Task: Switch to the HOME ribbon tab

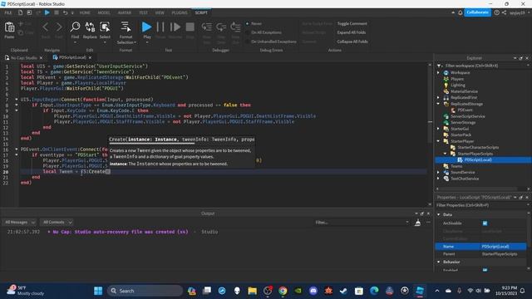Action: click(x=85, y=12)
